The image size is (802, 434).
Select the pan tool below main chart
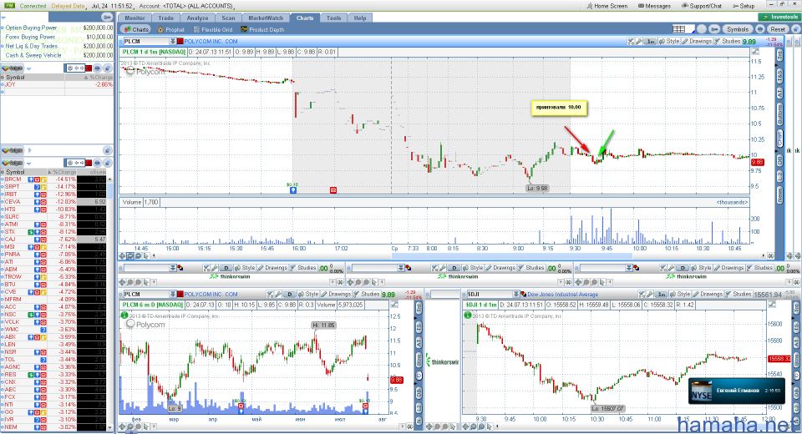(x=122, y=256)
